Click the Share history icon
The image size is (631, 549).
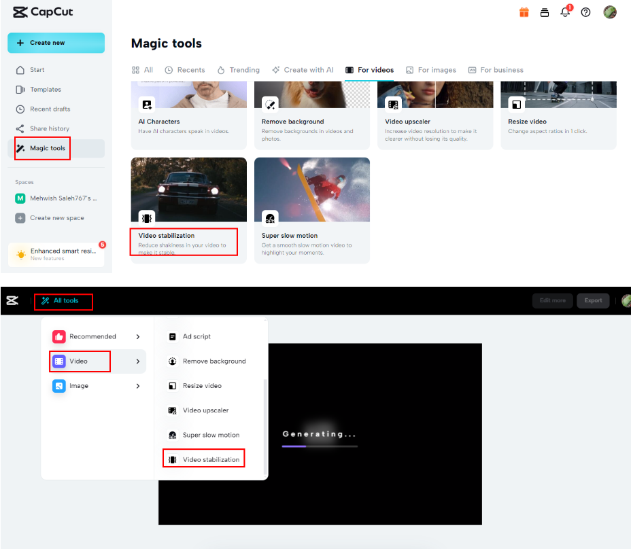20,128
